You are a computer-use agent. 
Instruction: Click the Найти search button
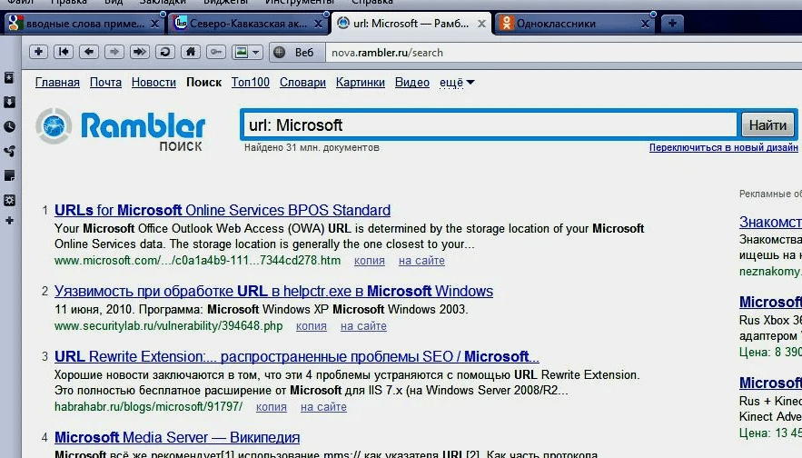tap(767, 124)
